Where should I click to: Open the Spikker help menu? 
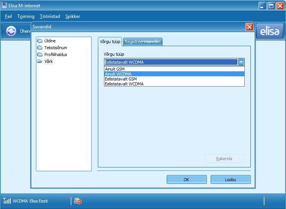[x=73, y=16]
